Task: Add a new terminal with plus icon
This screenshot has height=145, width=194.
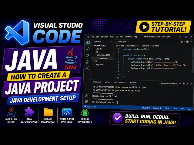Action: click(x=180, y=84)
